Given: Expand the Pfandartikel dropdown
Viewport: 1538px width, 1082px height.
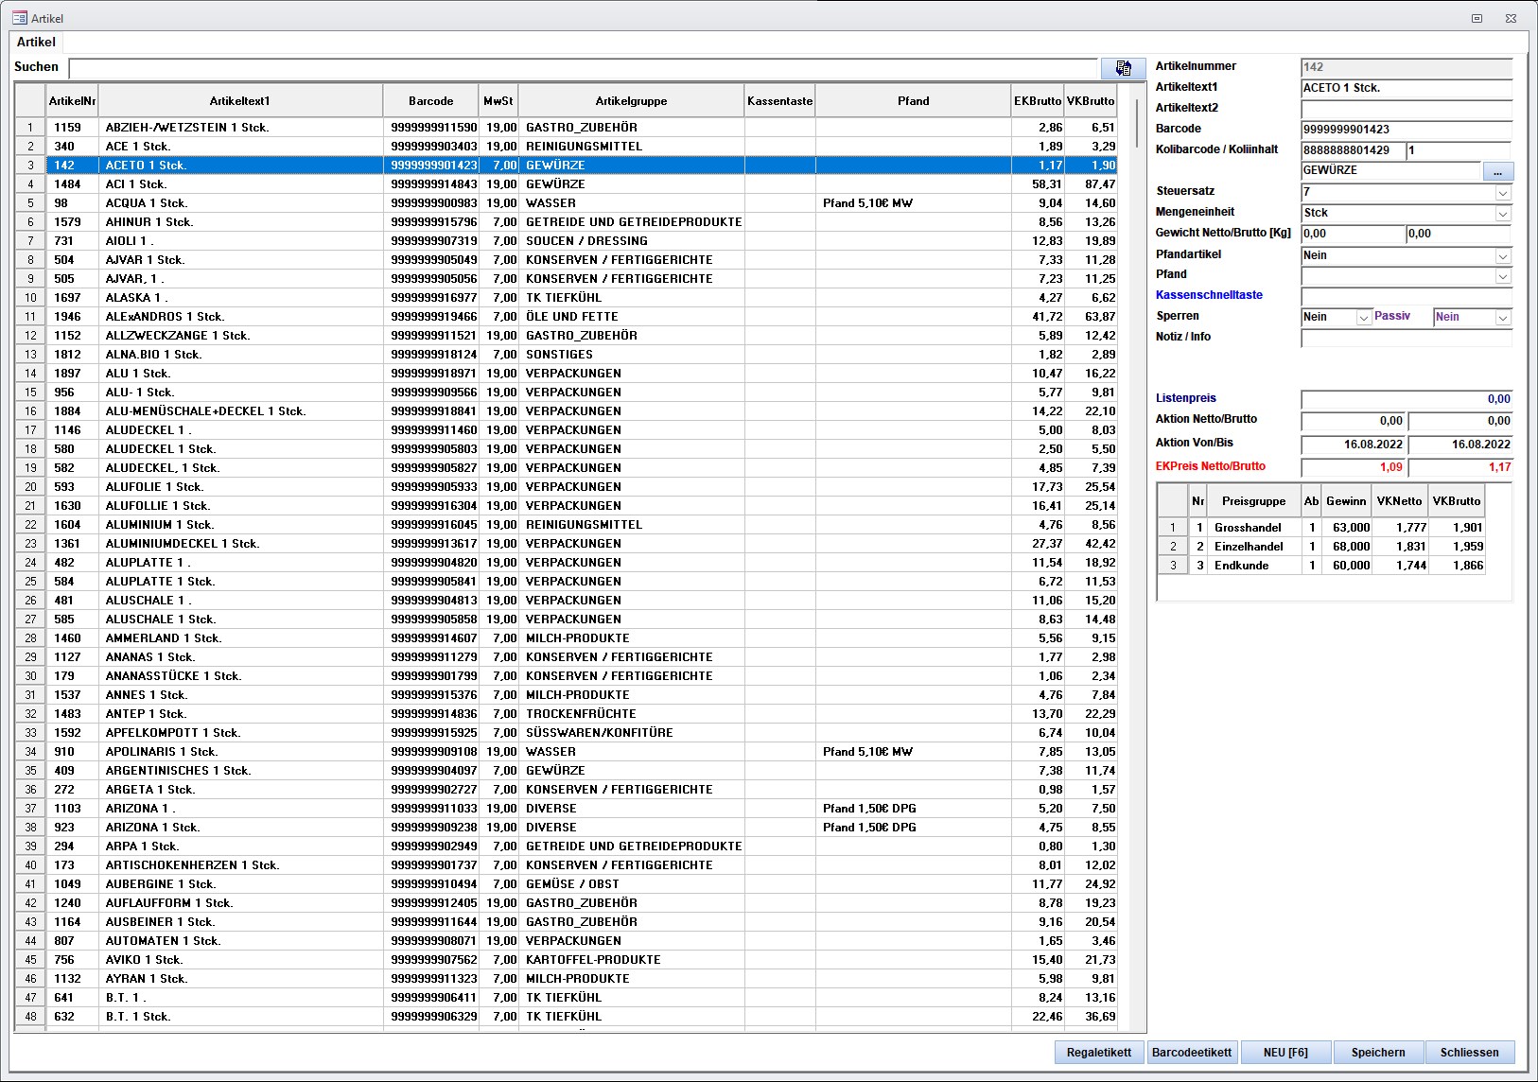Looking at the screenshot, I should click(x=1503, y=256).
